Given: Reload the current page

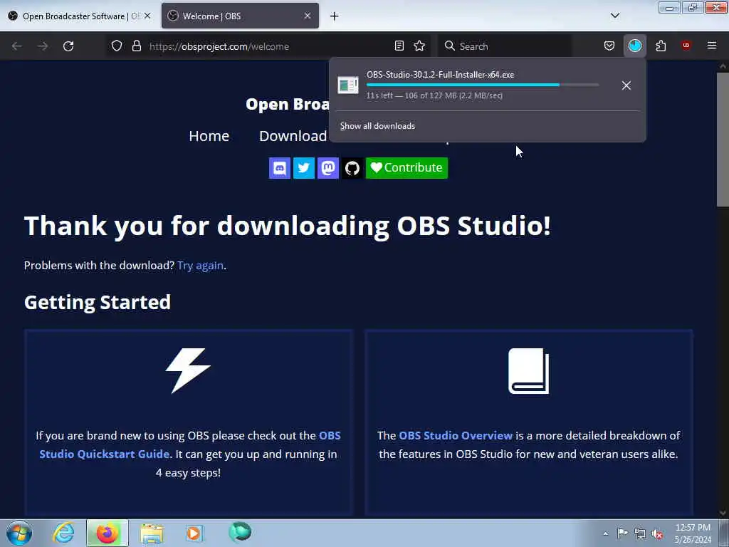Looking at the screenshot, I should click(68, 46).
